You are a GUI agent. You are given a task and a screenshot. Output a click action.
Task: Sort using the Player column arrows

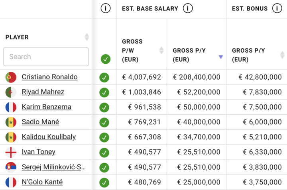87,37
